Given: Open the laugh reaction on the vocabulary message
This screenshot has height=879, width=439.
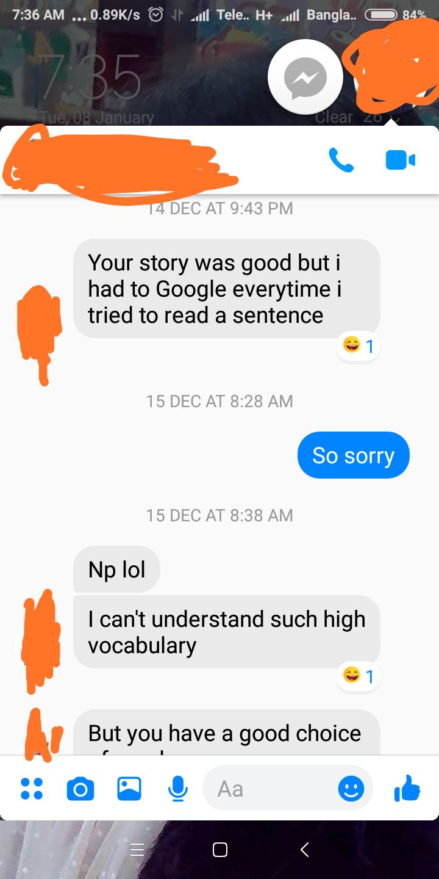Looking at the screenshot, I should 358,675.
